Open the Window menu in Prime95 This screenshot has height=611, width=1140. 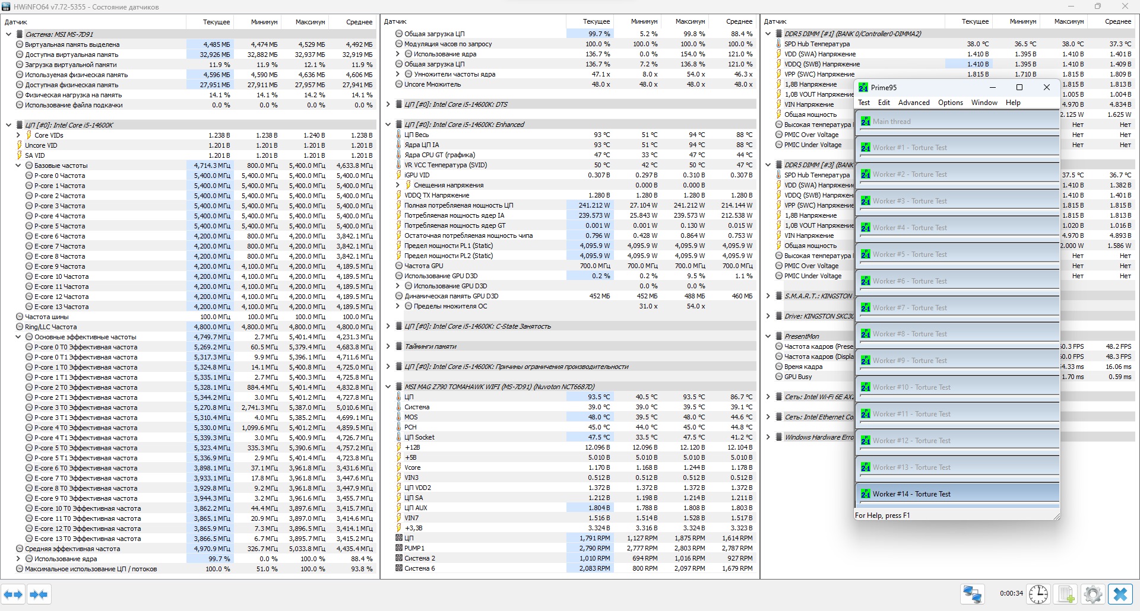984,103
